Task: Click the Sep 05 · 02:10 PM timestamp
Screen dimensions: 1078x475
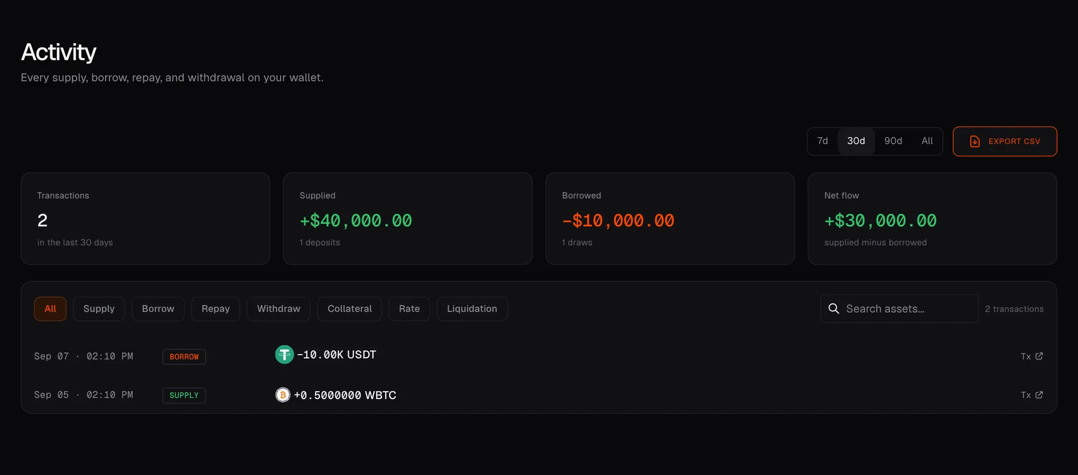Action: pos(84,395)
